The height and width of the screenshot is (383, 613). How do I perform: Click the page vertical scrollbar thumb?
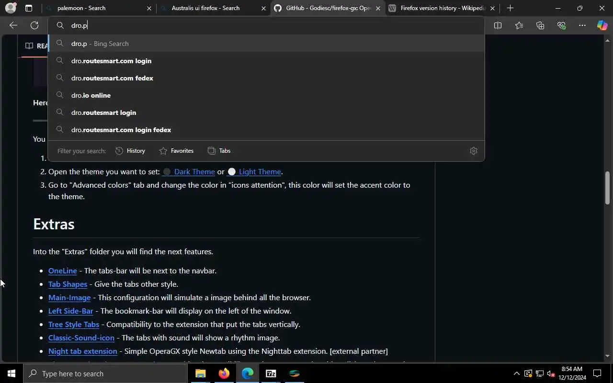coord(608,188)
